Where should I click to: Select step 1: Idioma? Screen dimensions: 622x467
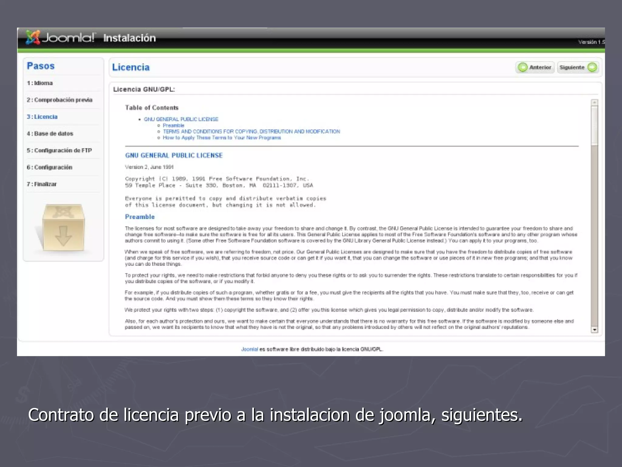click(x=40, y=83)
